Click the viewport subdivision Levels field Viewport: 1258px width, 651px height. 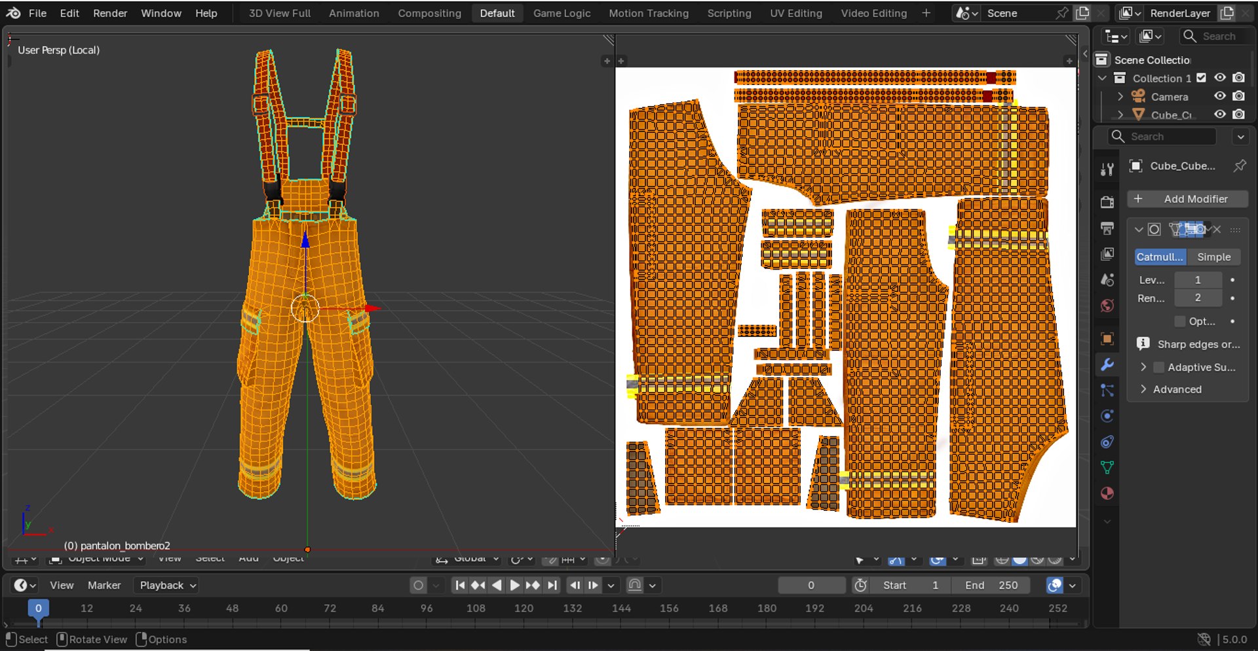pyautogui.click(x=1198, y=280)
